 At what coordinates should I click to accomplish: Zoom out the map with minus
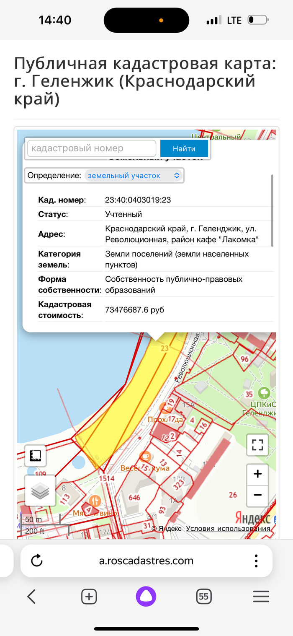coord(257,495)
